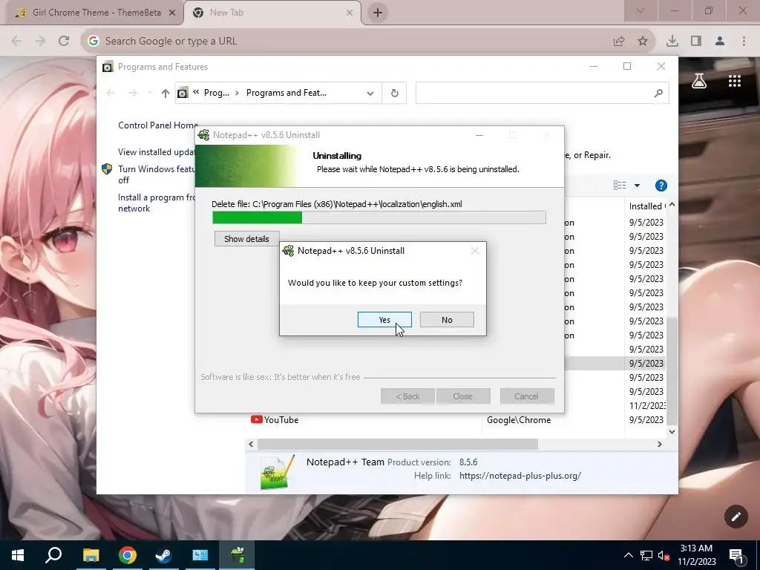Open Chrome downloads
760x570 pixels.
coord(672,42)
